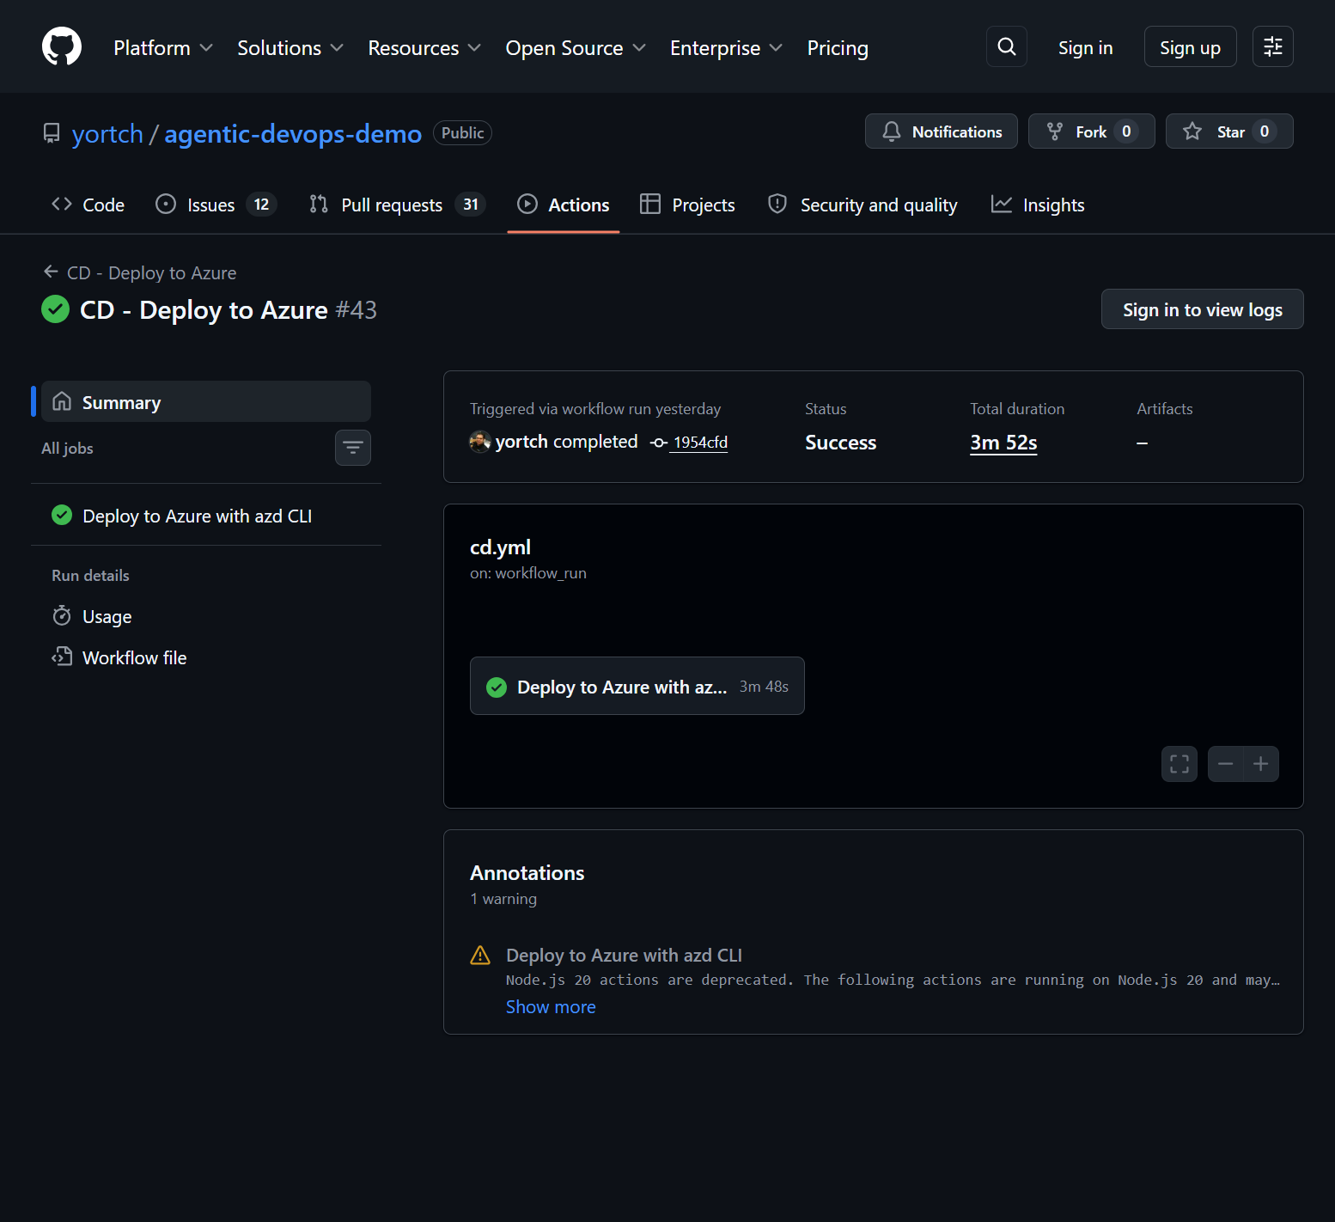Expand the Enterprise menu chevron

(x=777, y=48)
